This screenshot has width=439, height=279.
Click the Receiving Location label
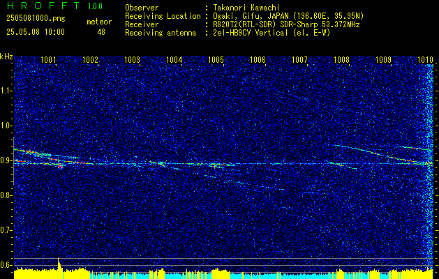coord(163,16)
